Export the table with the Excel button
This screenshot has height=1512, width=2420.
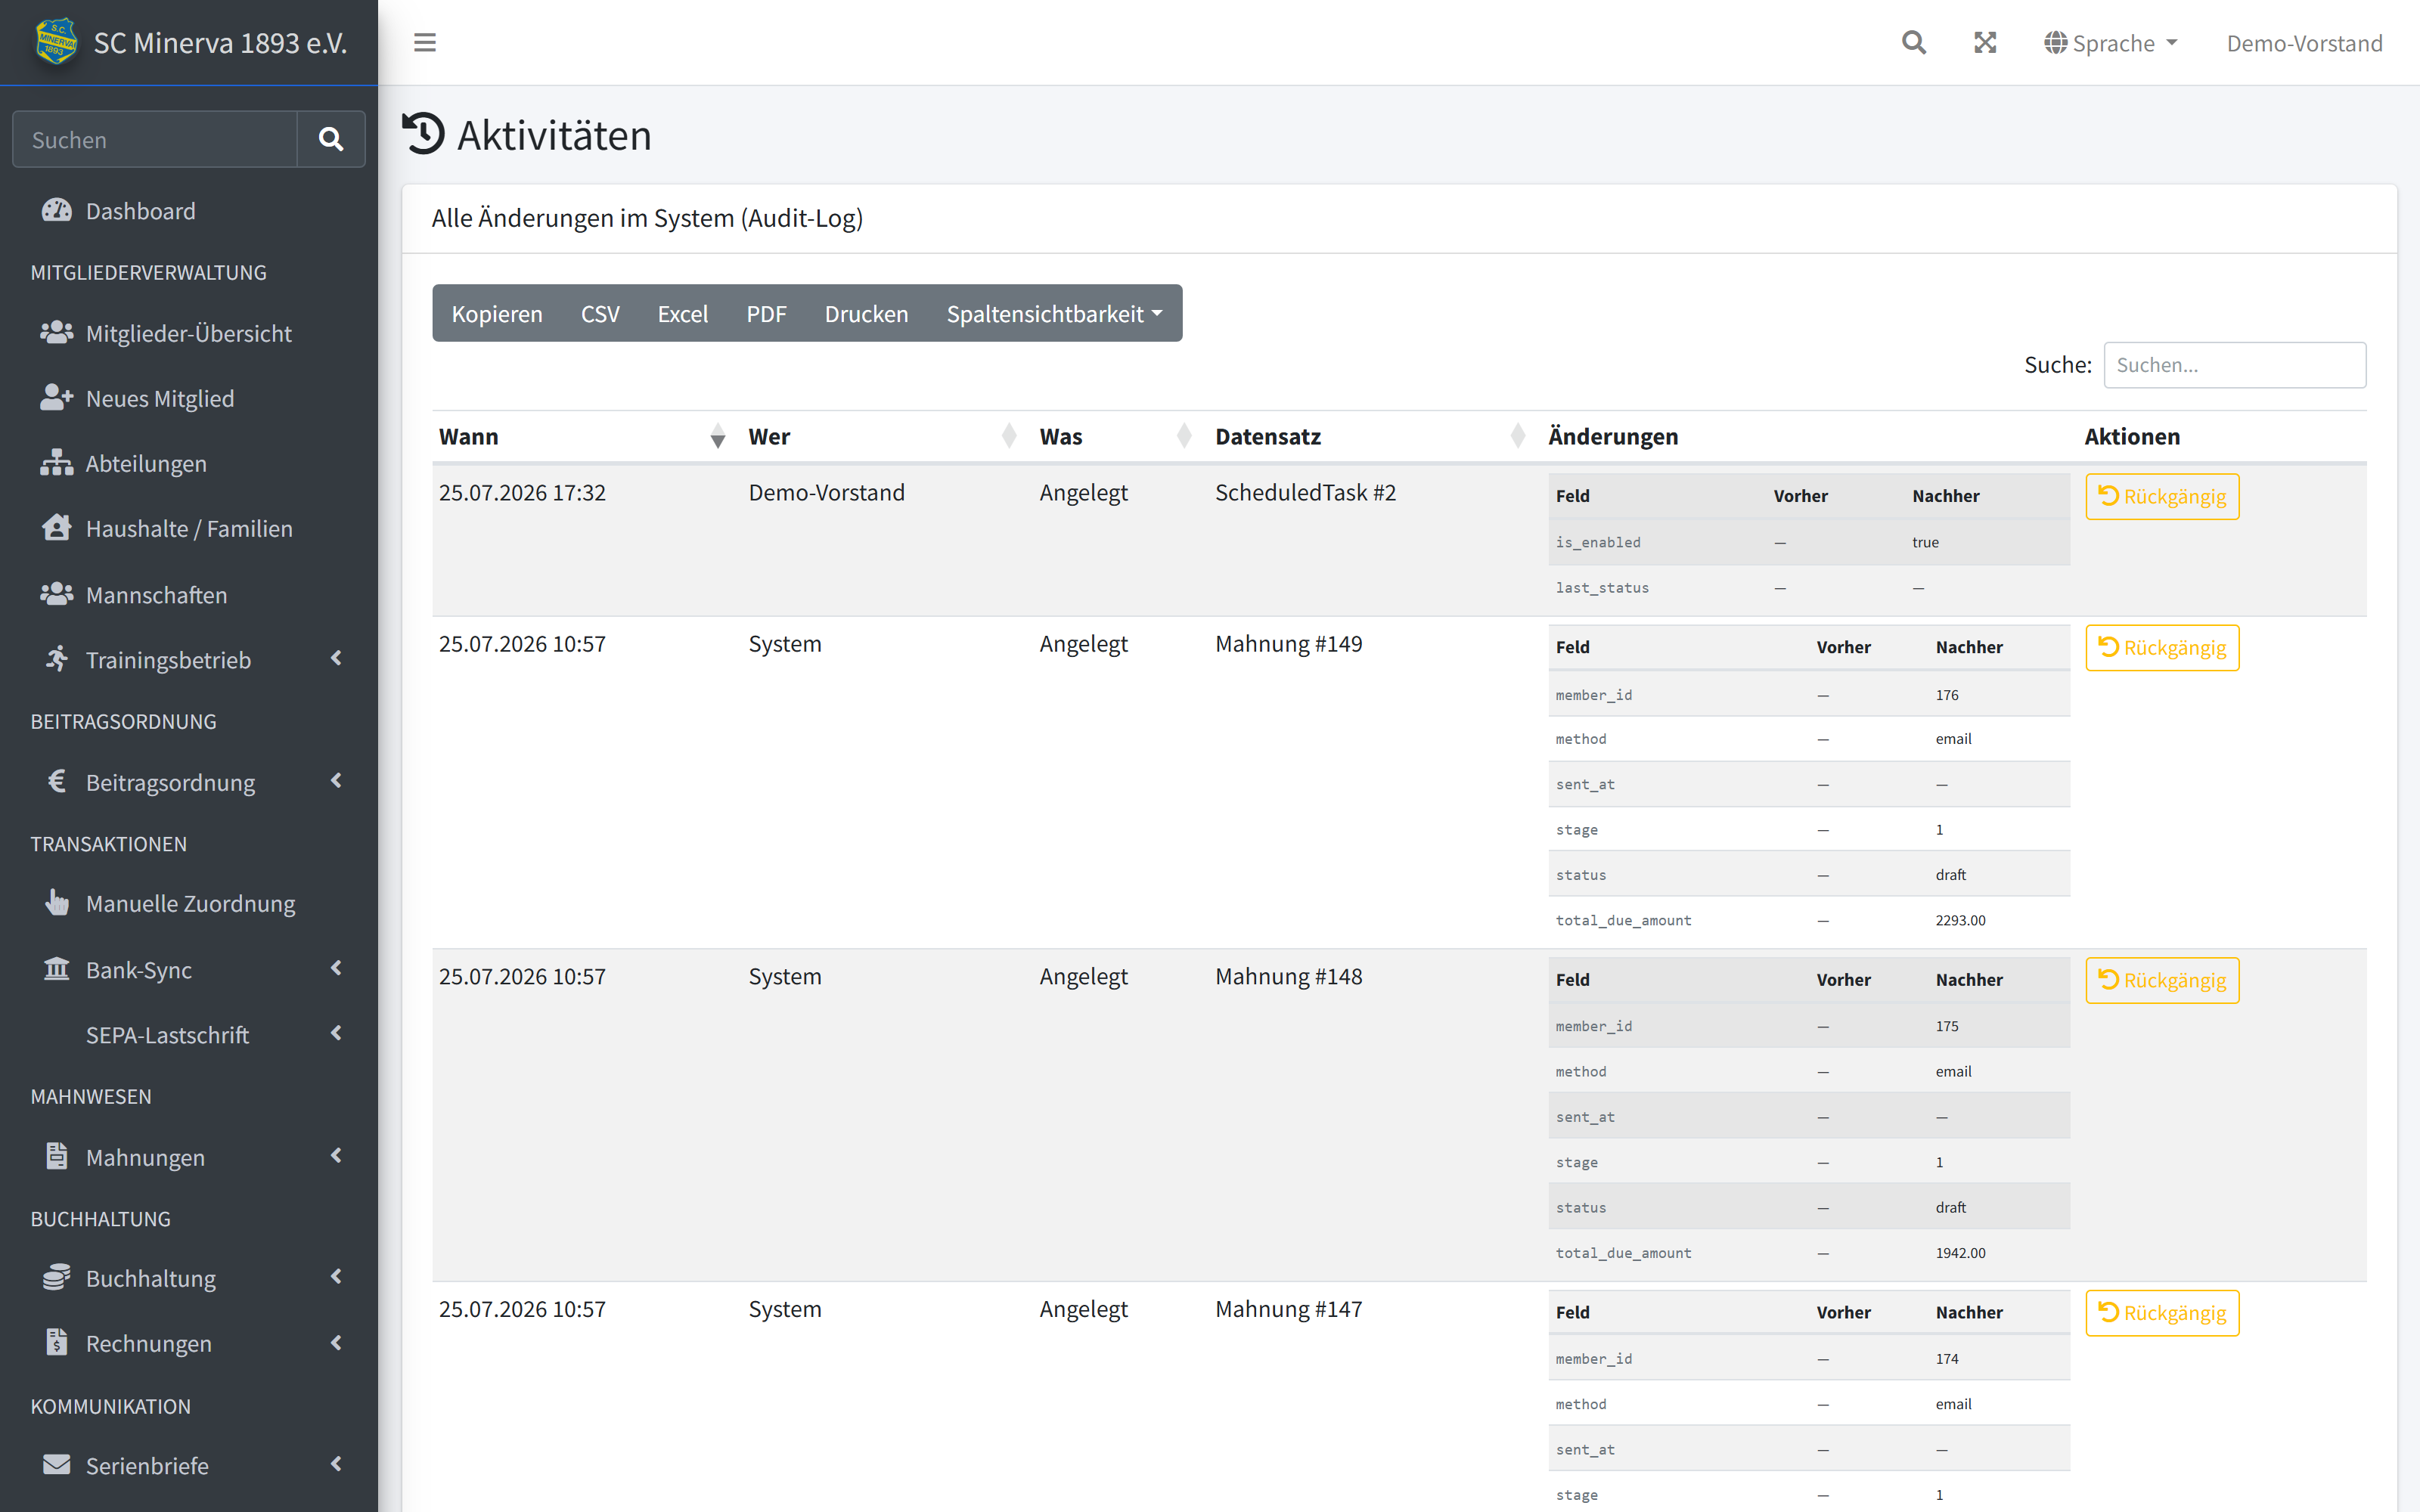(683, 314)
